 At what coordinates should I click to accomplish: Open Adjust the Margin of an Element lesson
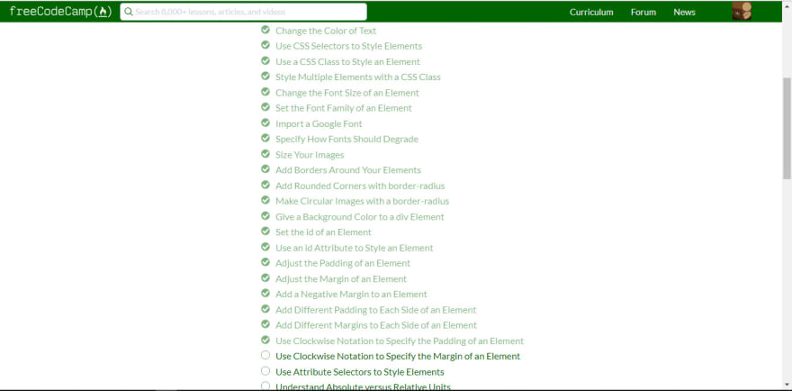coord(341,278)
